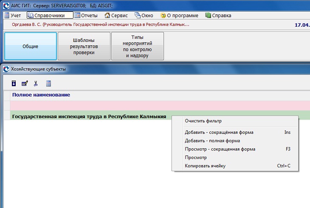The image size is (310, 208).
Task: Click the calculator toolbar icon
Action: pos(48,83)
